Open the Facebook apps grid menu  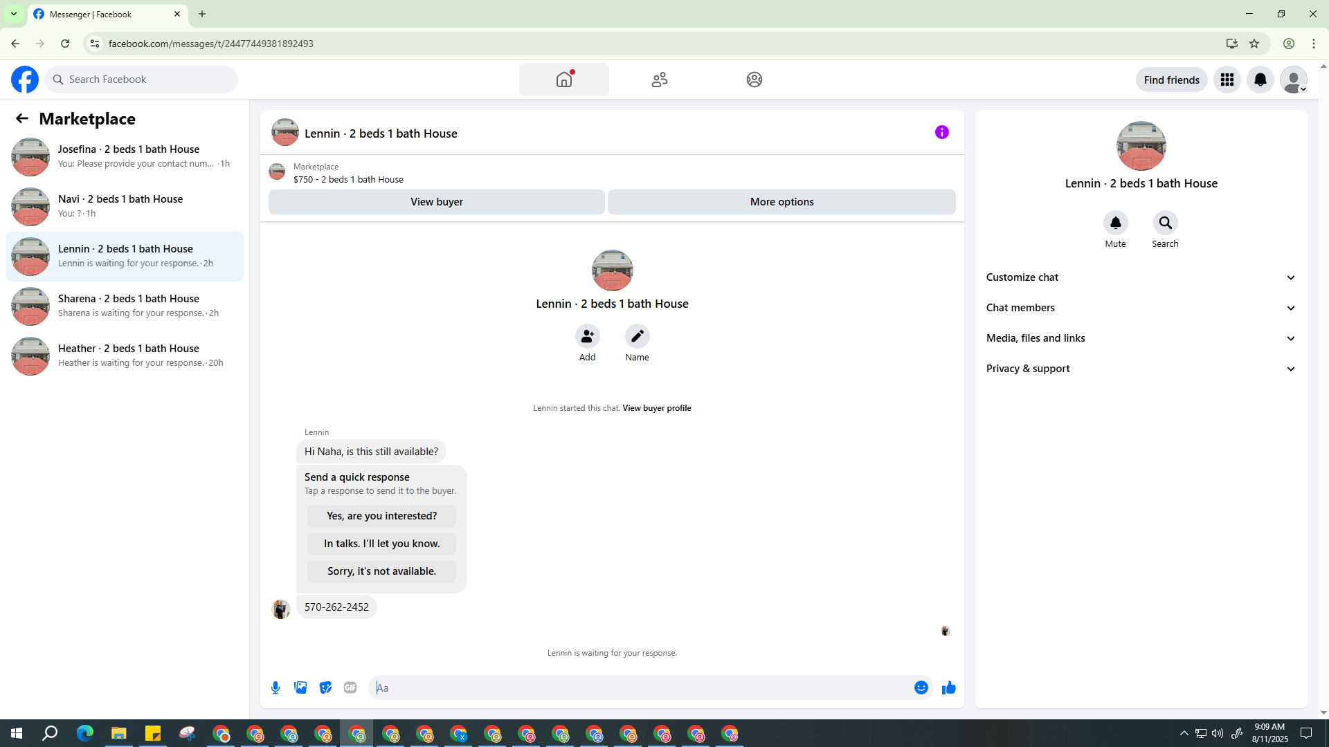[x=1227, y=80]
